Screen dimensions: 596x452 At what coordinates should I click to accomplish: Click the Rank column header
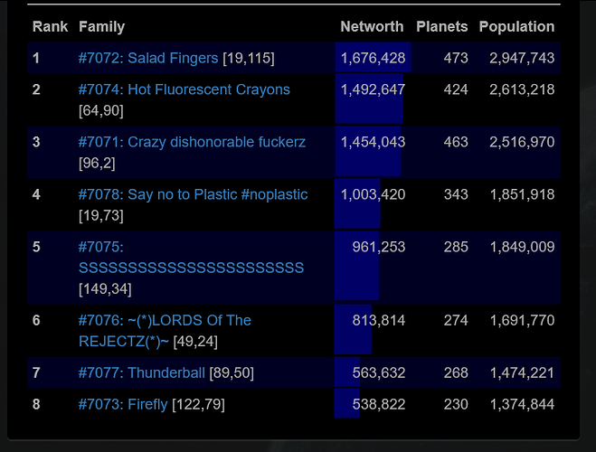50,27
